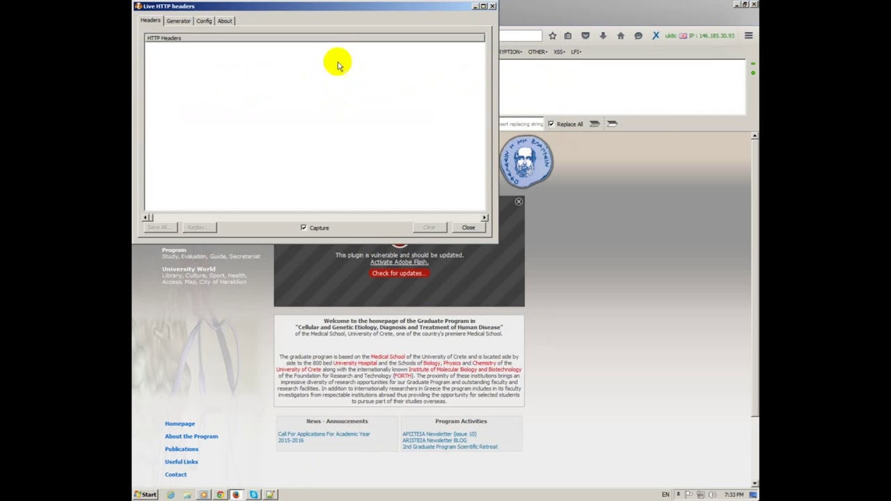
Task: Launch Internet Explorer from the taskbar
Action: 171,495
